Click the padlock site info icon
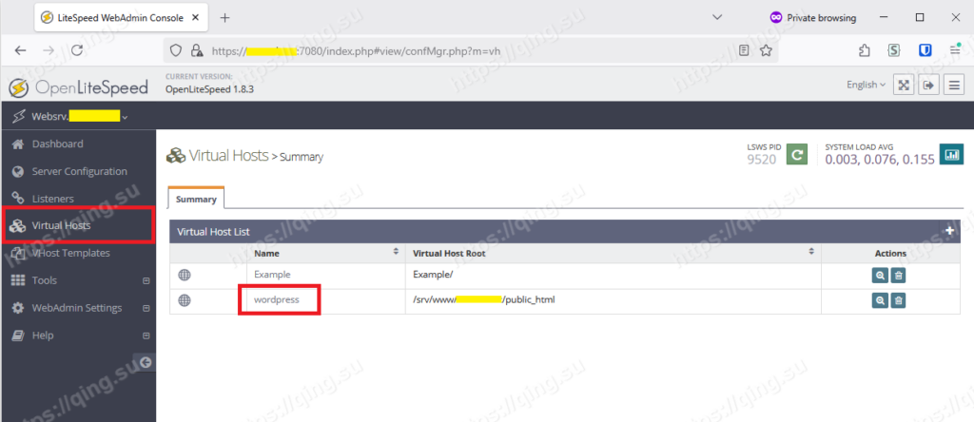The width and height of the screenshot is (974, 422). pyautogui.click(x=196, y=51)
